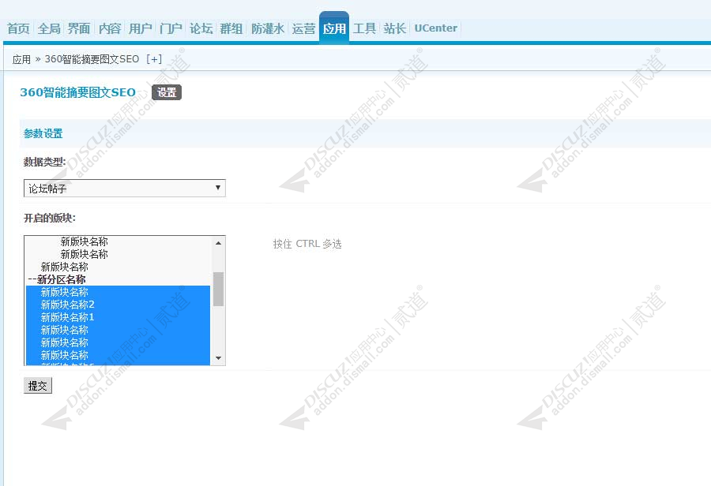The image size is (711, 486).
Task: Open the UCenter tab
Action: (x=436, y=28)
